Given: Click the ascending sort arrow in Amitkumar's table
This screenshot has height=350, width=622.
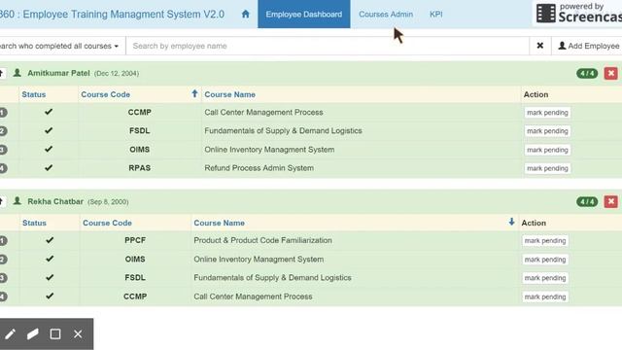Looking at the screenshot, I should [x=194, y=93].
